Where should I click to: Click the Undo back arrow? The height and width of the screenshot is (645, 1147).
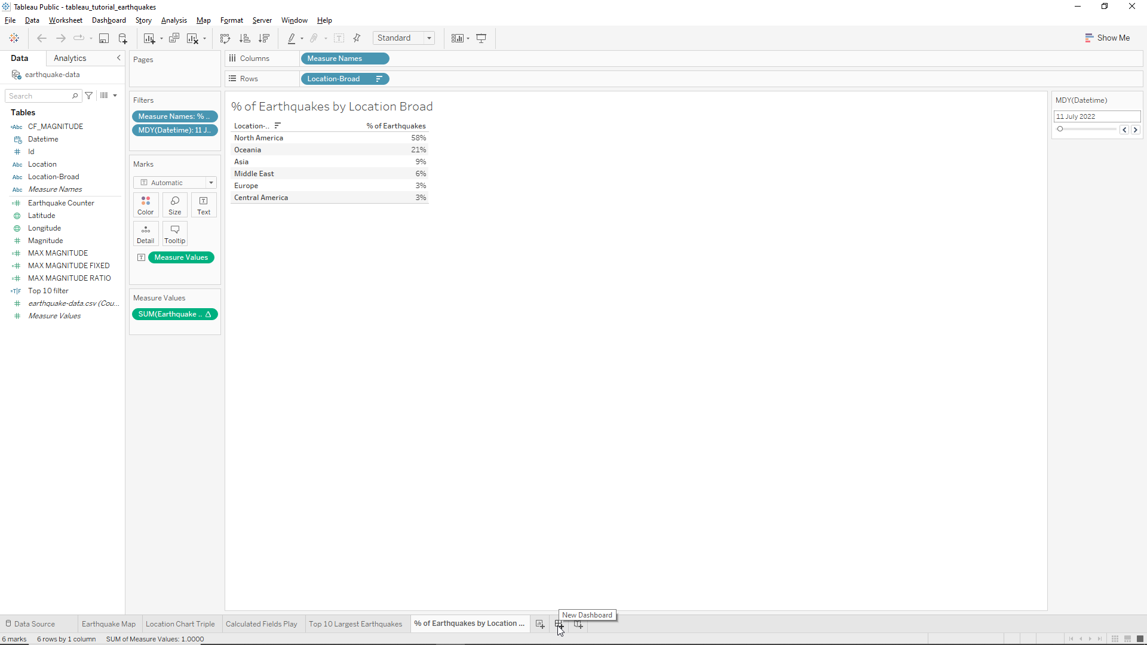pos(42,38)
